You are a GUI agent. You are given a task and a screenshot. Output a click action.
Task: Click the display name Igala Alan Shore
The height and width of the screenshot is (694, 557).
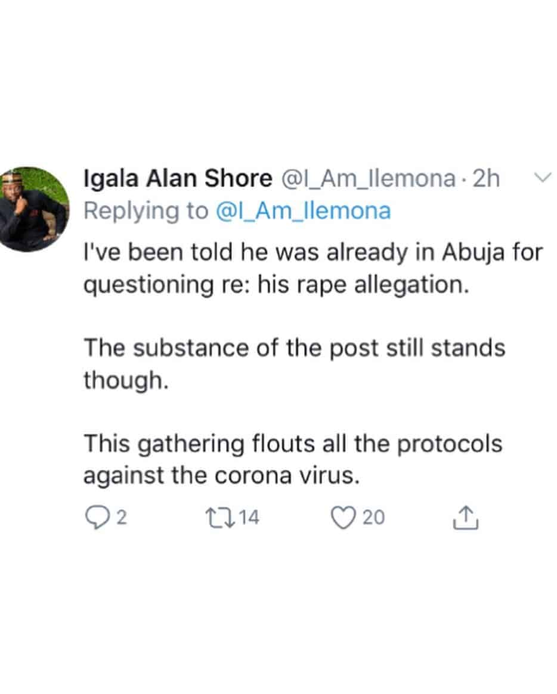(178, 178)
